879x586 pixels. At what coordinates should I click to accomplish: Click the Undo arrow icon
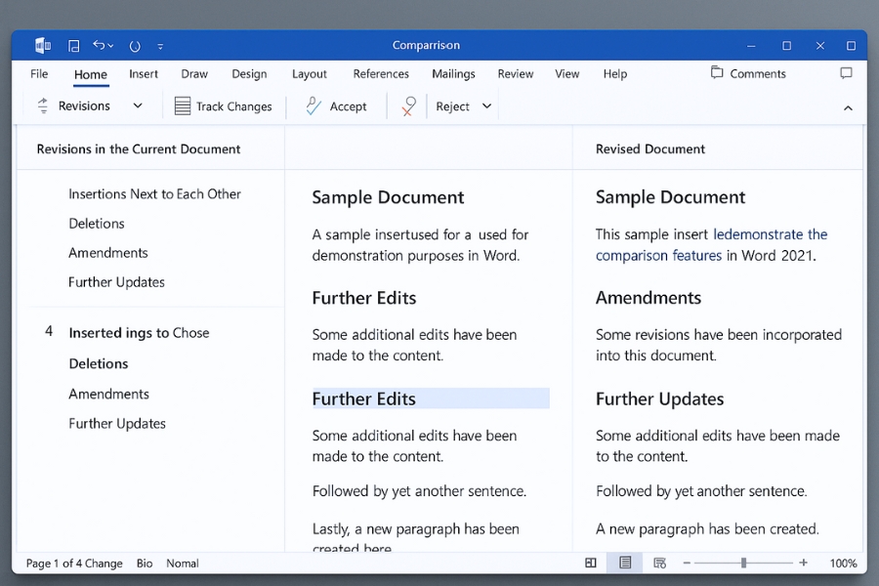tap(99, 46)
